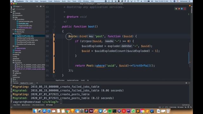
Task: Click the underlined where method call
Action: coord(100,66)
